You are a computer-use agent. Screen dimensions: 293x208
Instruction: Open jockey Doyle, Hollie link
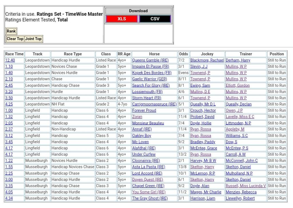coord(201,123)
